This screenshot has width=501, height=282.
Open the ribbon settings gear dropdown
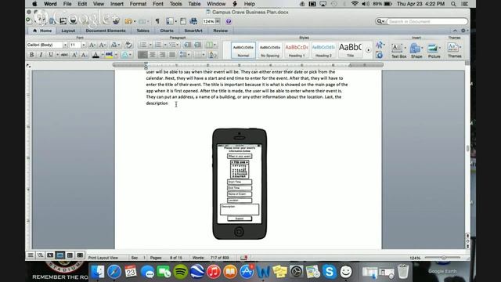(x=464, y=31)
